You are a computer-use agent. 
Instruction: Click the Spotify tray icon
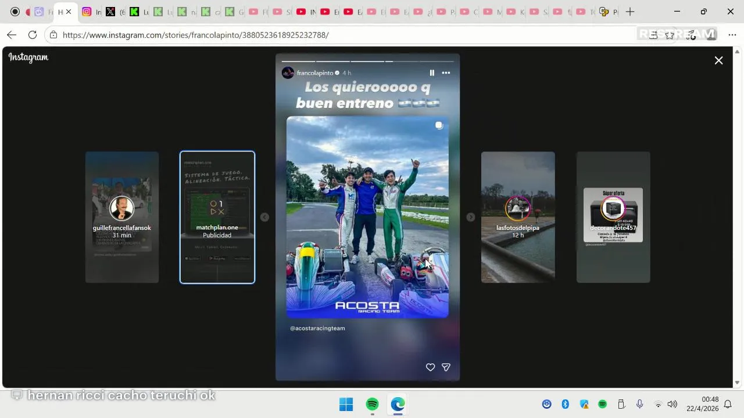pyautogui.click(x=603, y=404)
